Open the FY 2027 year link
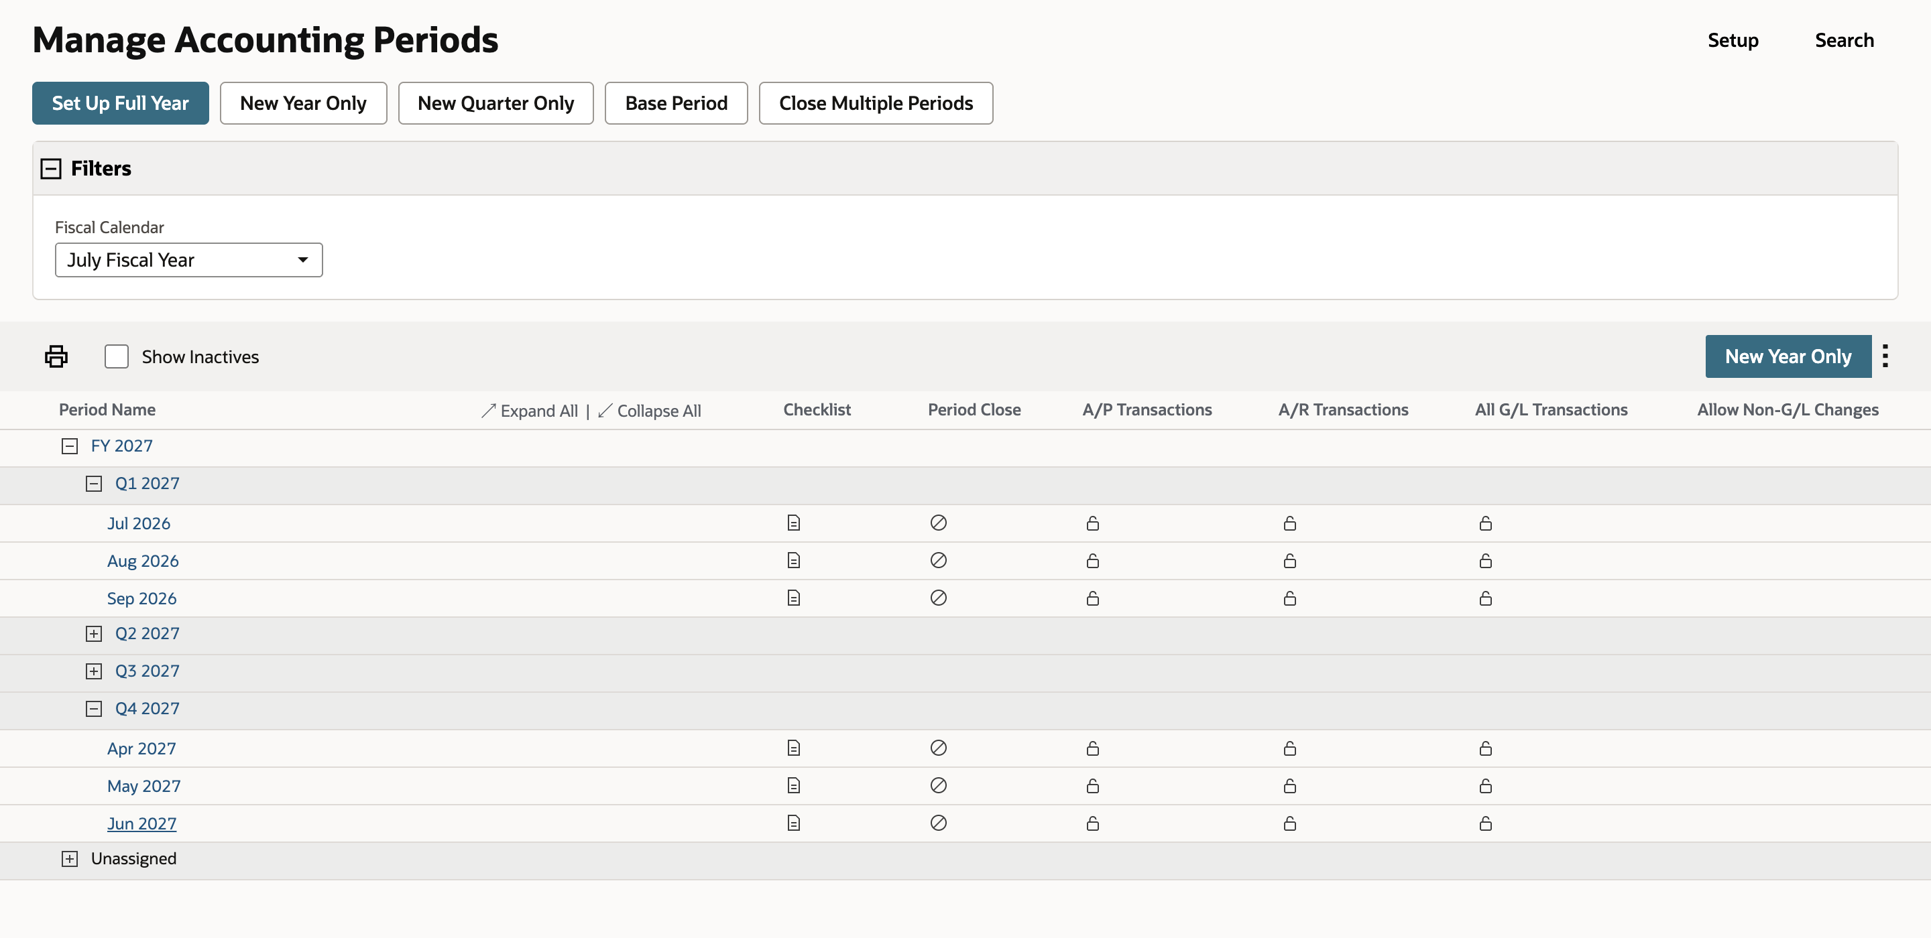Viewport: 1931px width, 938px height. click(x=121, y=446)
